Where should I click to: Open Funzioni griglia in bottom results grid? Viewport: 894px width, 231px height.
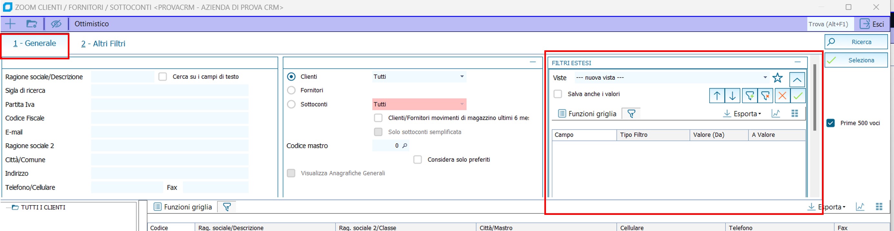tap(183, 207)
